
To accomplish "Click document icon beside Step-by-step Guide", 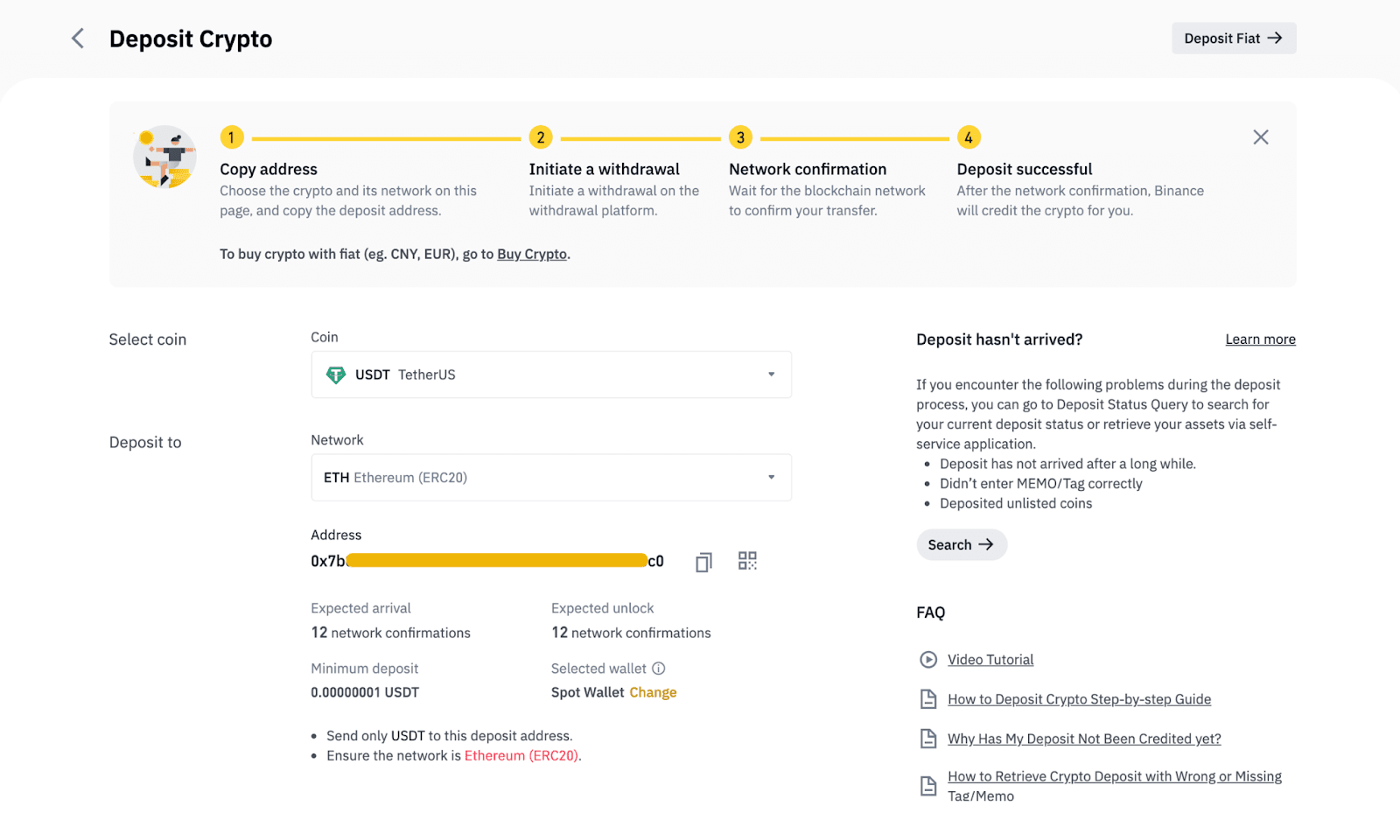I will 928,699.
